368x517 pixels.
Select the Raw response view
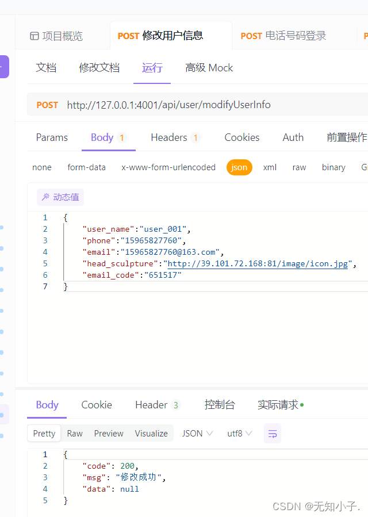75,433
